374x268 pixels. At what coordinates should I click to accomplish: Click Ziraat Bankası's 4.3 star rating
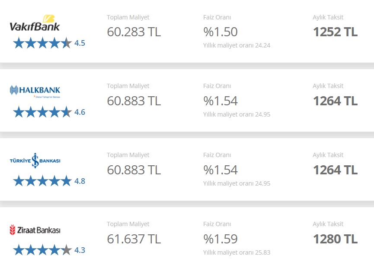[49, 250]
